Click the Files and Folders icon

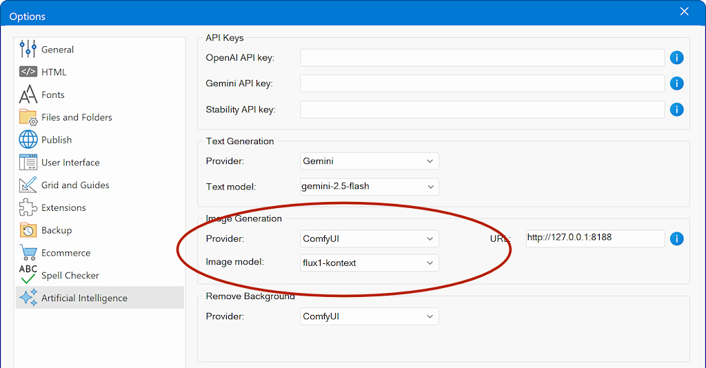pyautogui.click(x=28, y=117)
